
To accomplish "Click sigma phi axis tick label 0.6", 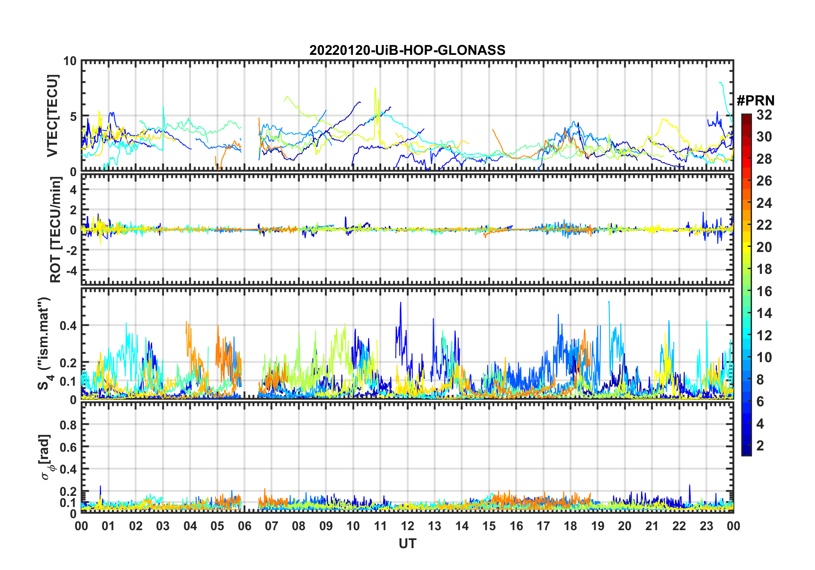I will pos(69,447).
